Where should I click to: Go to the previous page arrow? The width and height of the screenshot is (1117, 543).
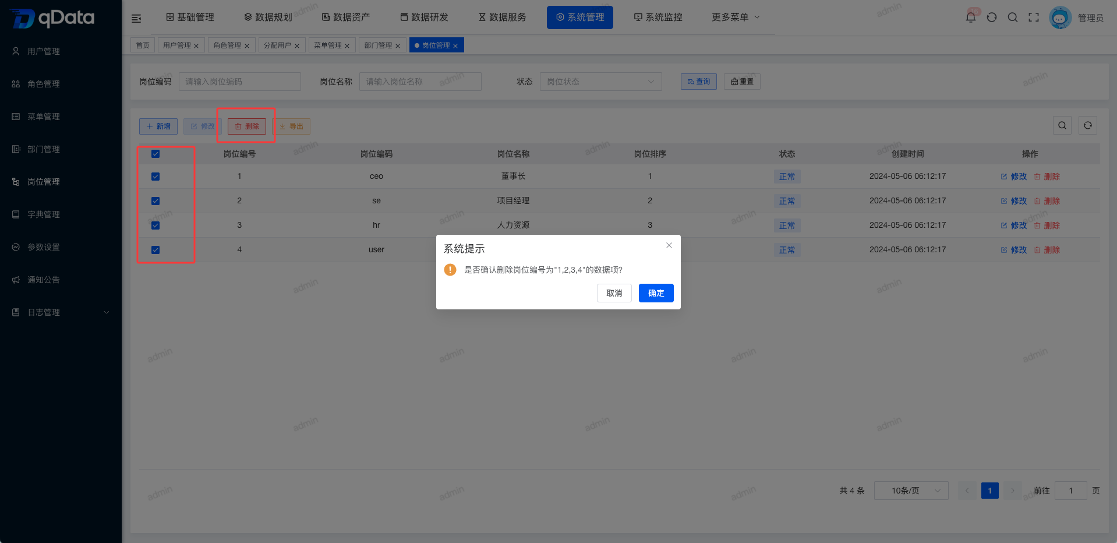(x=967, y=491)
